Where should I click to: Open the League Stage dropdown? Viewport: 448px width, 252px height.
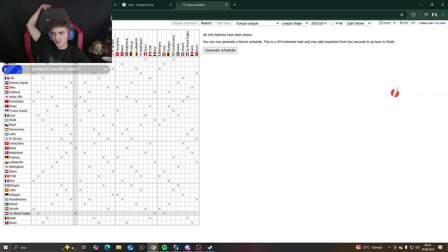tap(295, 23)
